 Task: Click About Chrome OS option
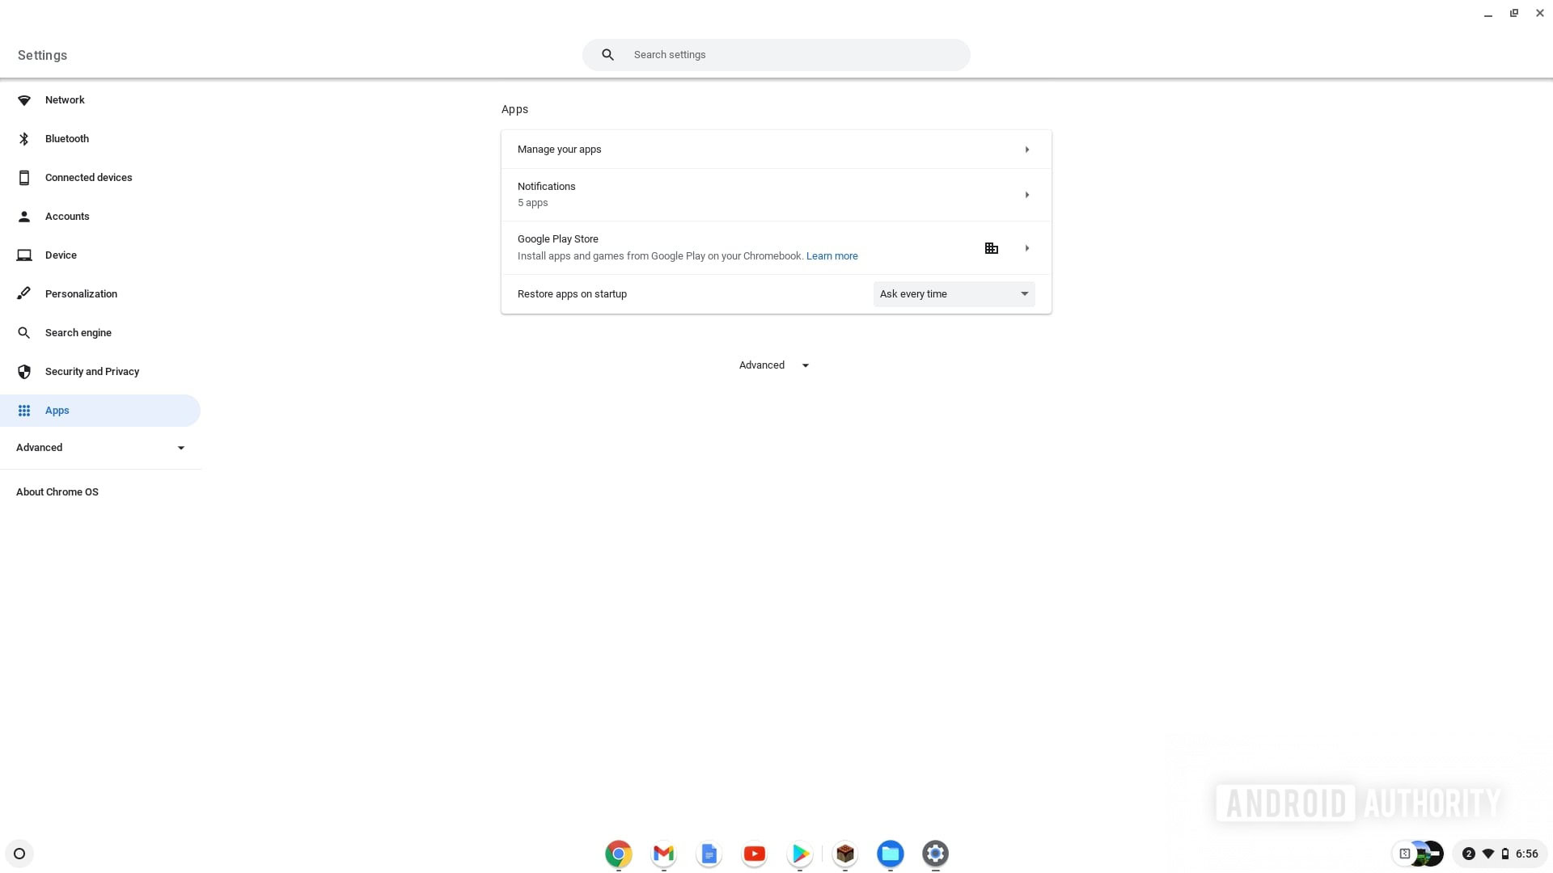point(57,491)
